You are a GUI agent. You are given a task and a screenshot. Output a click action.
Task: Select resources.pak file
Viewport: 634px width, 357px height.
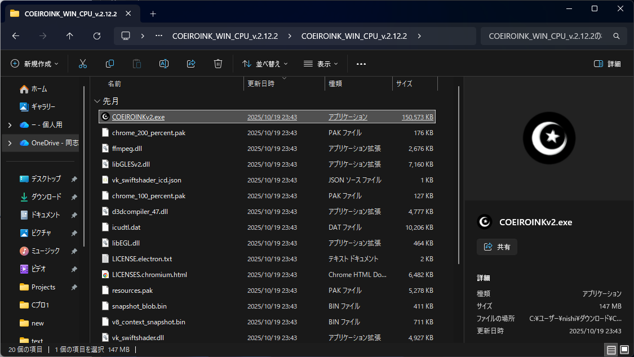tap(267, 291)
